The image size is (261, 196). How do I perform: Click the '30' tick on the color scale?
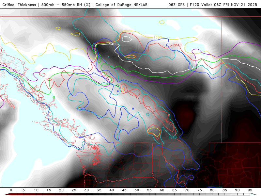tap(86, 190)
